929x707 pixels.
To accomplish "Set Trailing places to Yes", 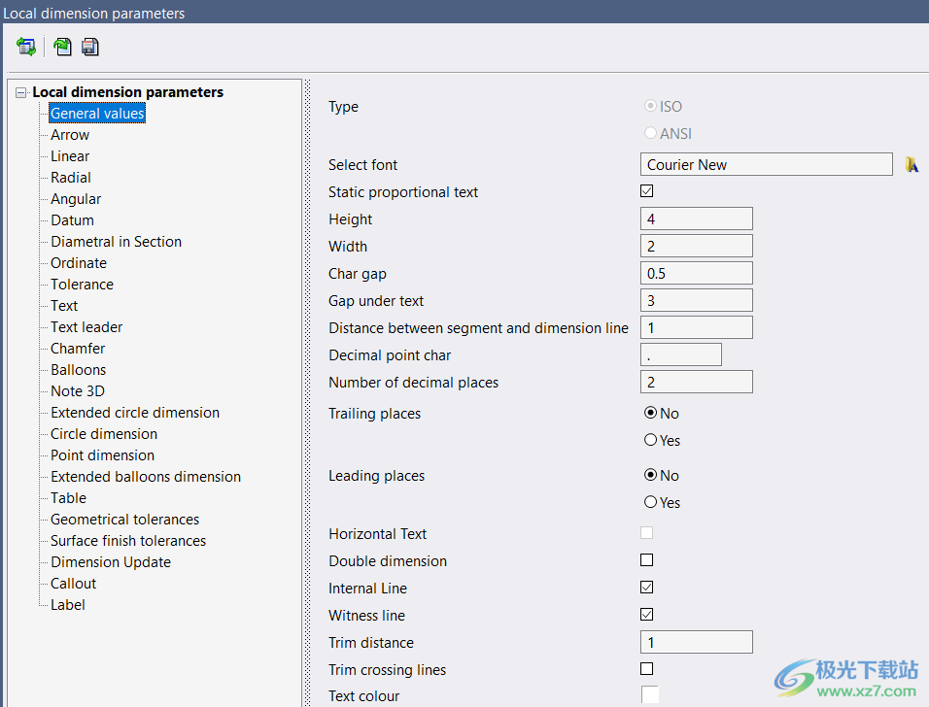I will pyautogui.click(x=650, y=439).
